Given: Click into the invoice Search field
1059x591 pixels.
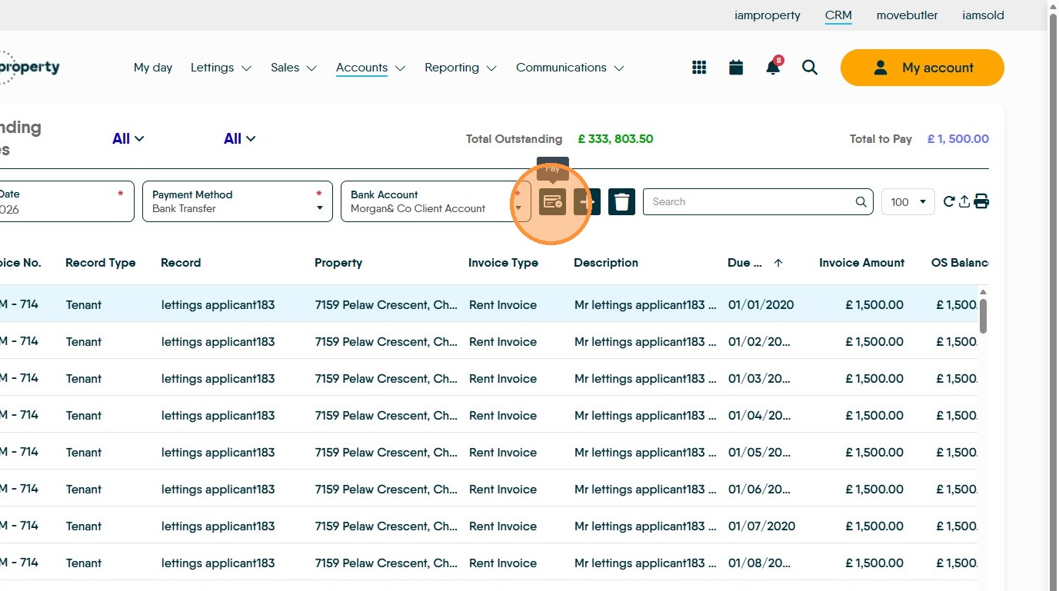Looking at the screenshot, I should pyautogui.click(x=750, y=201).
